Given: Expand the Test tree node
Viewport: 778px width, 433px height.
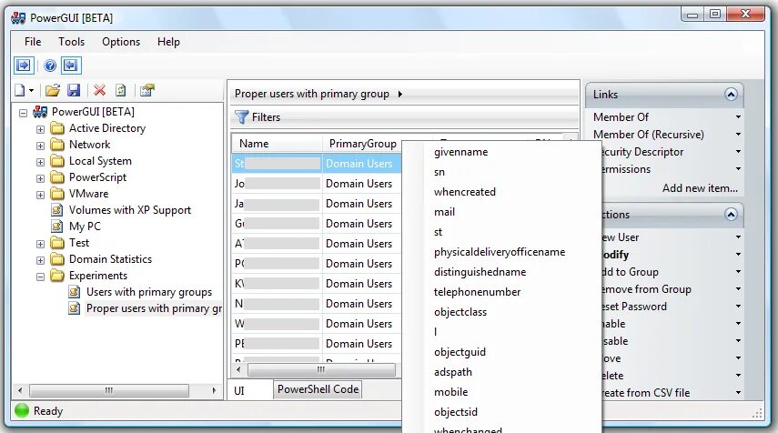Looking at the screenshot, I should tap(40, 244).
